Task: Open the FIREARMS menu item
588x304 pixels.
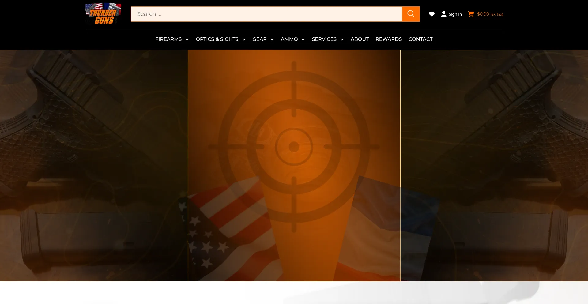Action: point(168,39)
